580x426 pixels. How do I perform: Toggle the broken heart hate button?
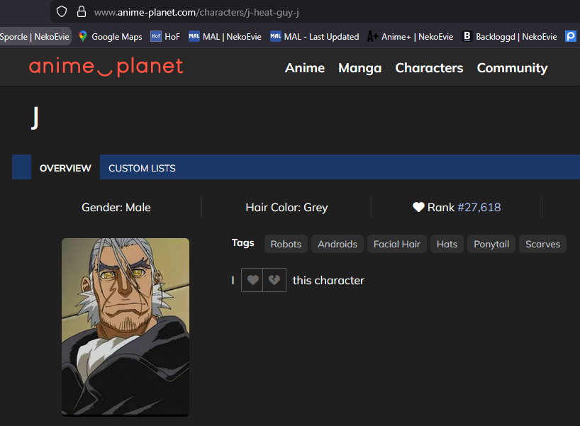click(274, 280)
